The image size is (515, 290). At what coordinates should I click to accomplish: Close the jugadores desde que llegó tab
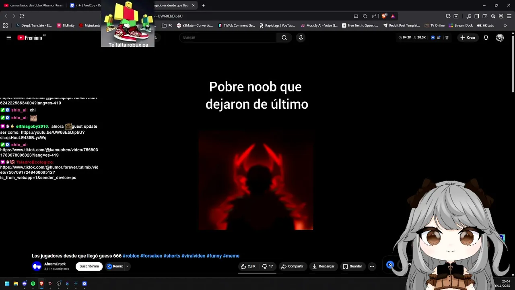click(193, 5)
